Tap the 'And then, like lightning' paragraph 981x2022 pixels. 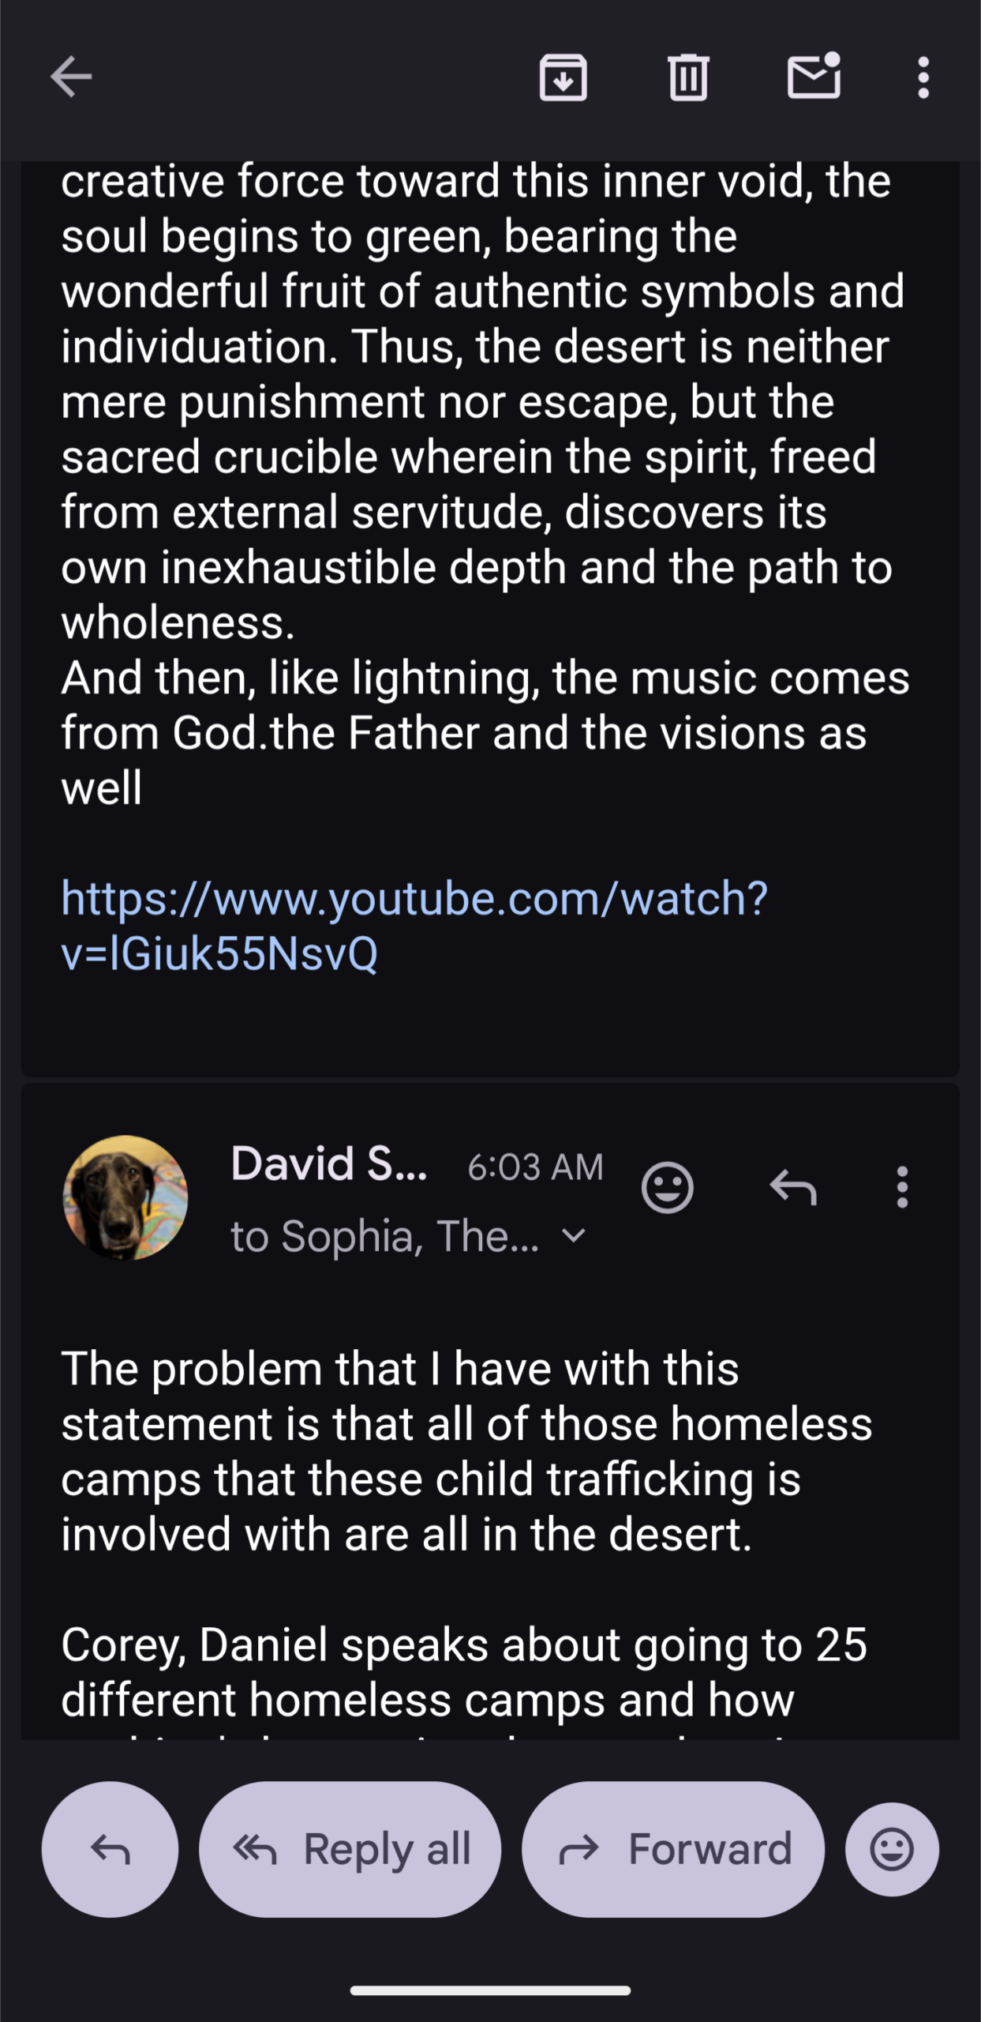click(x=485, y=732)
